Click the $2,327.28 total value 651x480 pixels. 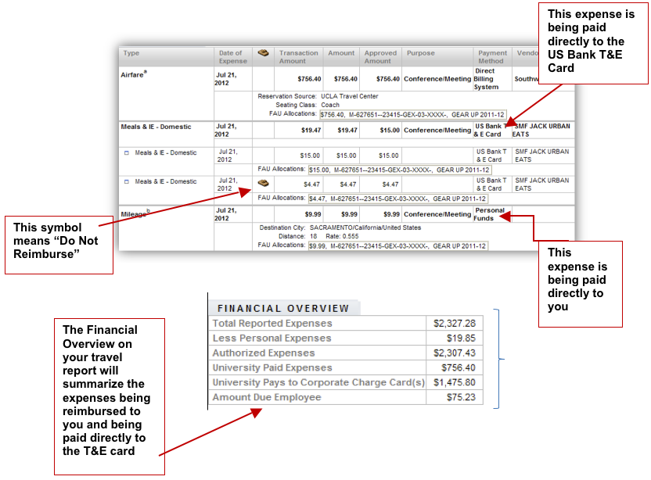coord(455,324)
